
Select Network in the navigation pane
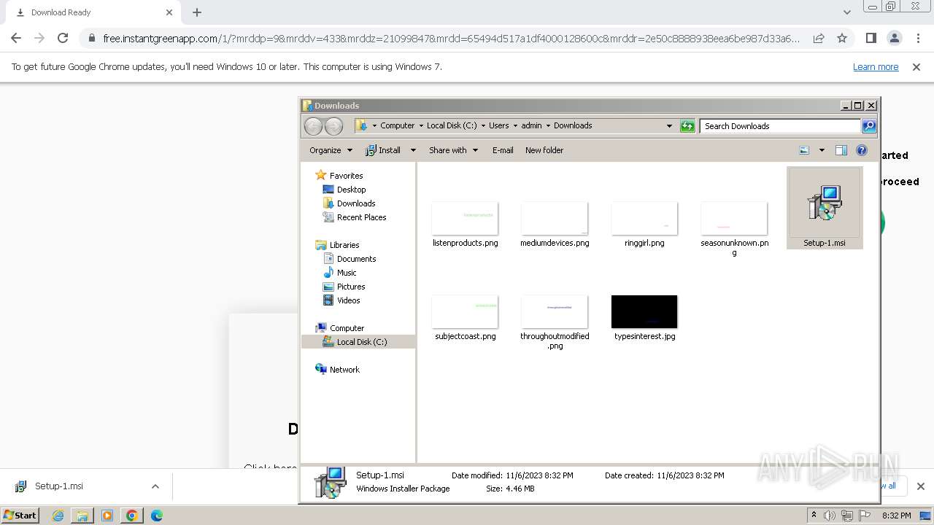[344, 370]
